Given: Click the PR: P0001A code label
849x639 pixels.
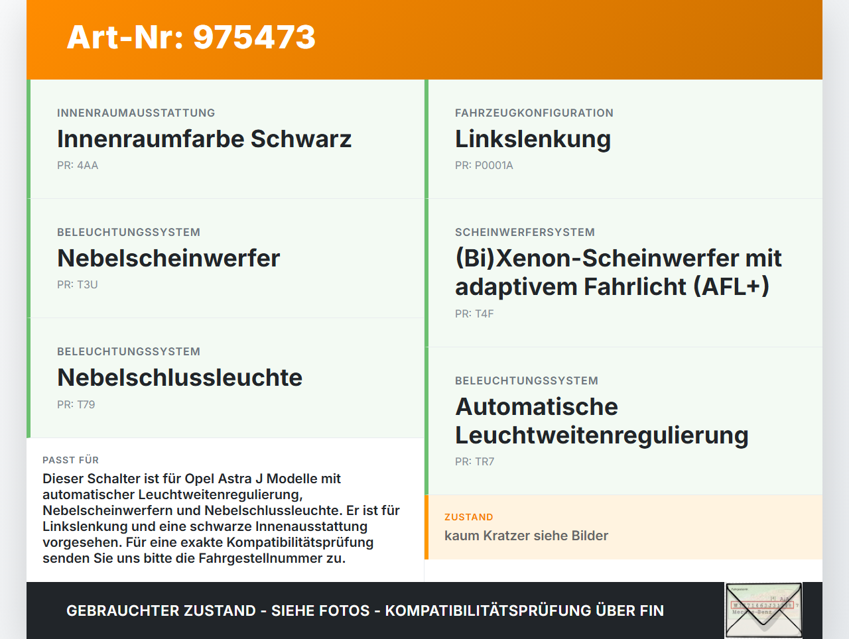Looking at the screenshot, I should pos(484,165).
